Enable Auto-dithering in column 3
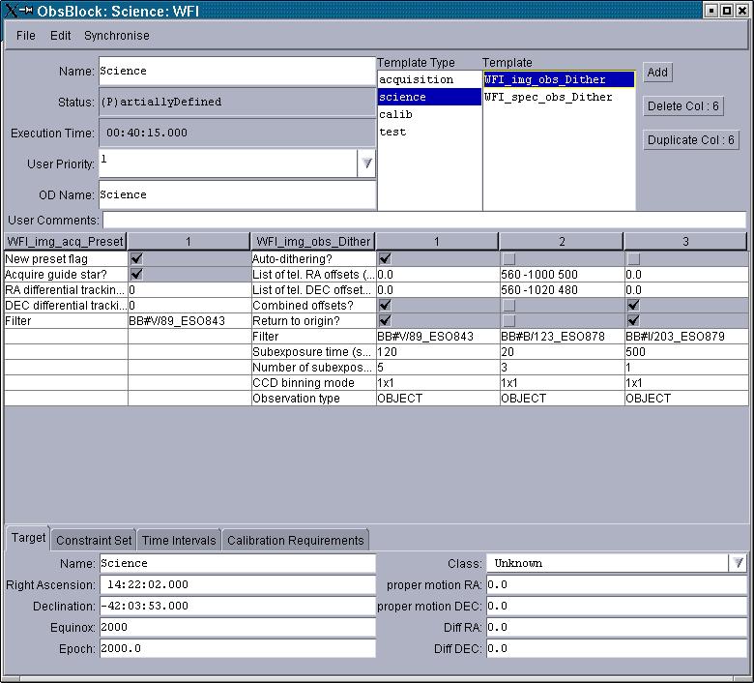 [634, 259]
